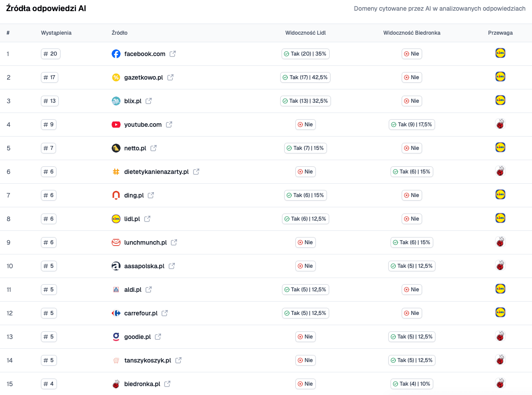Open external link icon next to facebook.com
Image resolution: width=532 pixels, height=395 pixels.
pyautogui.click(x=173, y=54)
